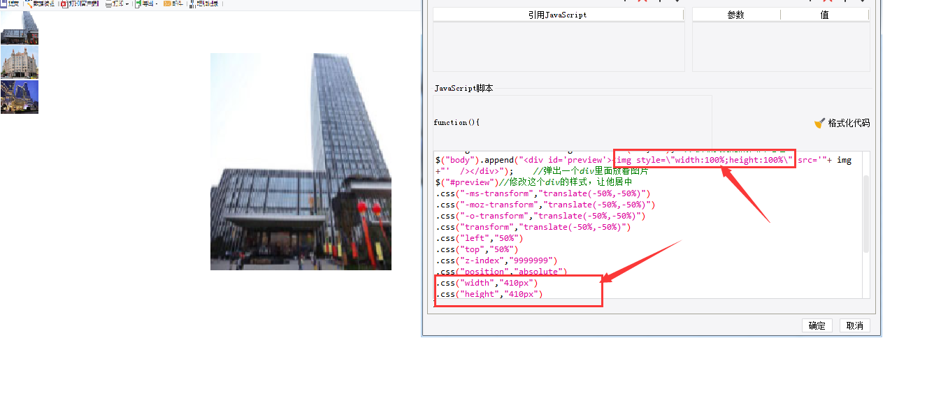Click the -o-transform css code line
Viewport: 927px width, 419px height.
pos(540,216)
